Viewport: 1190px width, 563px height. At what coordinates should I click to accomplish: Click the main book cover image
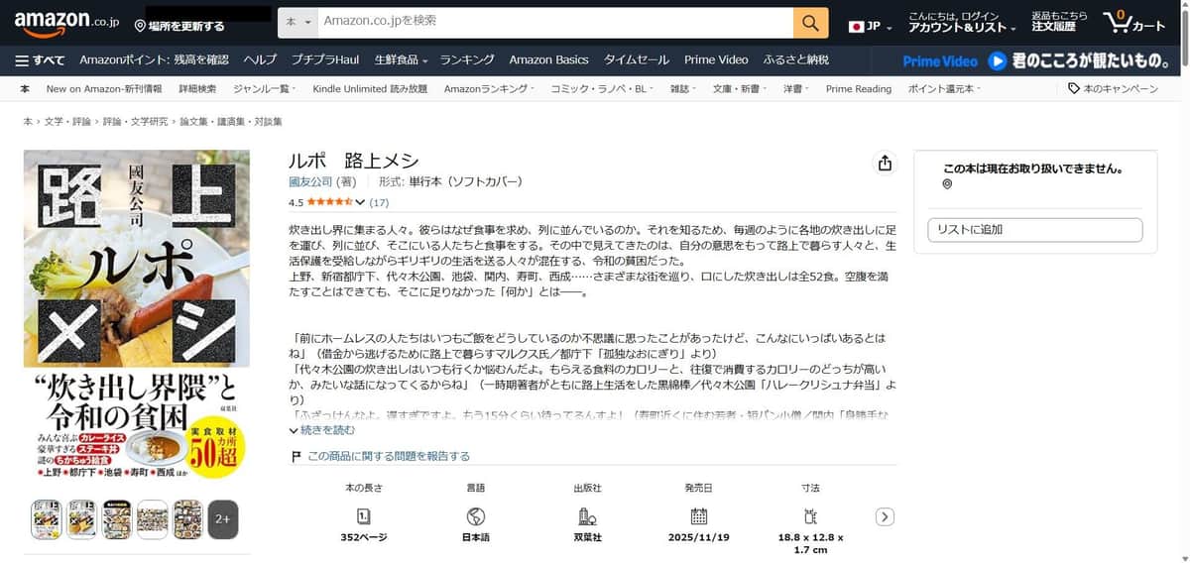pos(137,316)
